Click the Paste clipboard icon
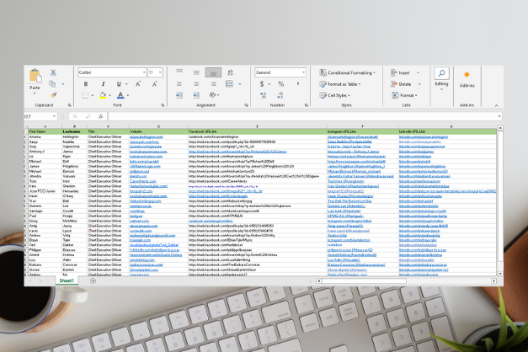This screenshot has height=352, width=528. point(35,76)
